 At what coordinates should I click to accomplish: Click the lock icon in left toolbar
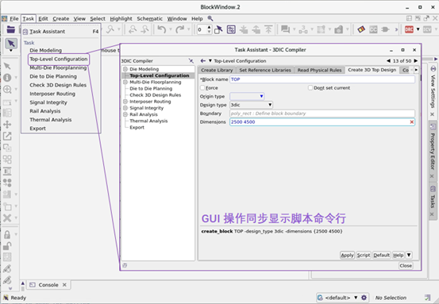pos(7,234)
